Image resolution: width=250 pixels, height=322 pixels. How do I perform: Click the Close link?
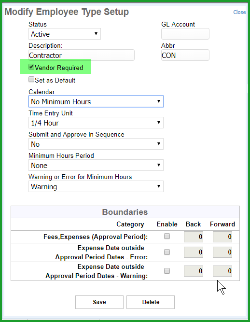click(x=239, y=12)
